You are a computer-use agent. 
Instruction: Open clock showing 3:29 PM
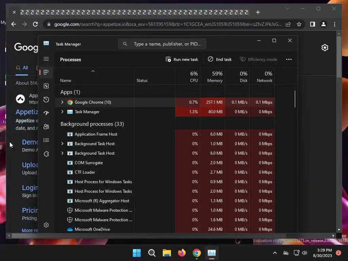(323, 253)
